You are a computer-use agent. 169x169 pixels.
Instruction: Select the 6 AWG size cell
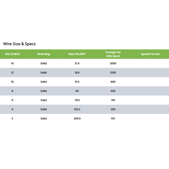(12, 100)
